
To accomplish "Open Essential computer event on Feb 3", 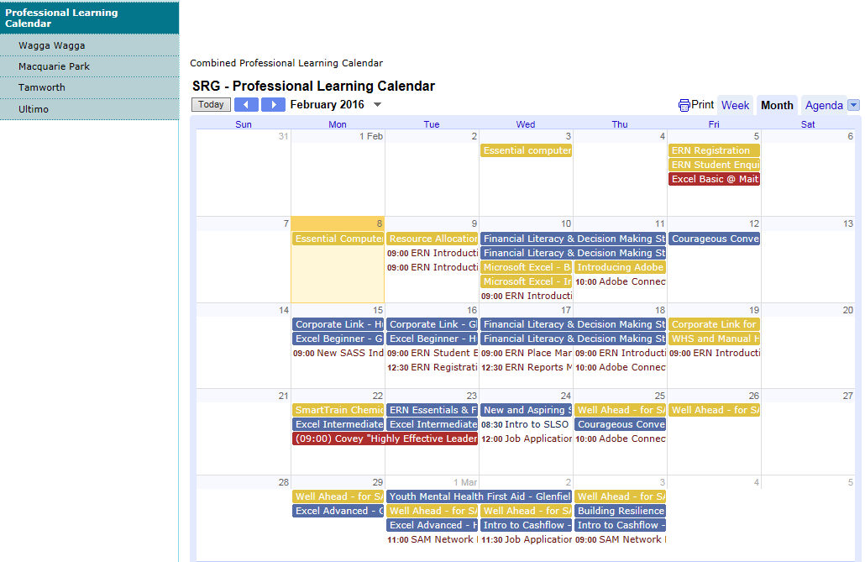I will point(526,150).
